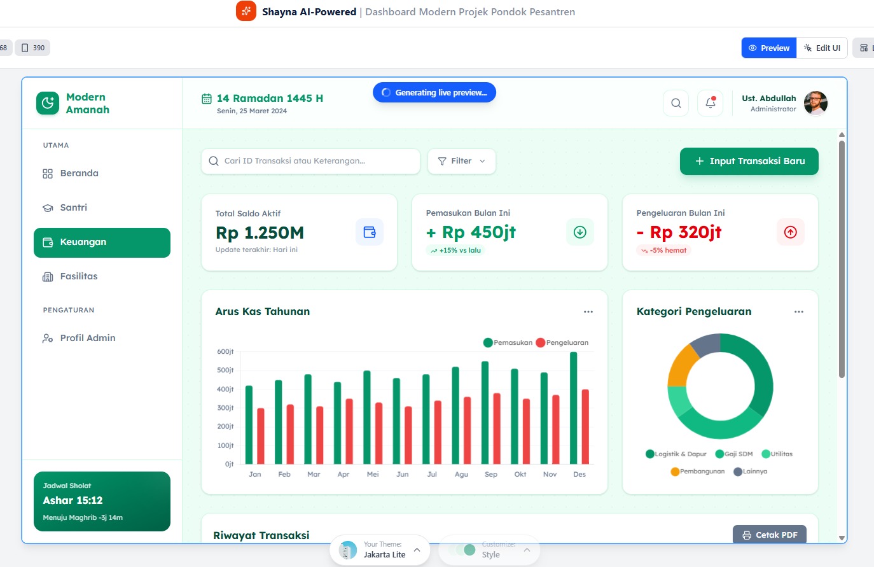Click the search magnifier icon in the header

[x=676, y=102]
